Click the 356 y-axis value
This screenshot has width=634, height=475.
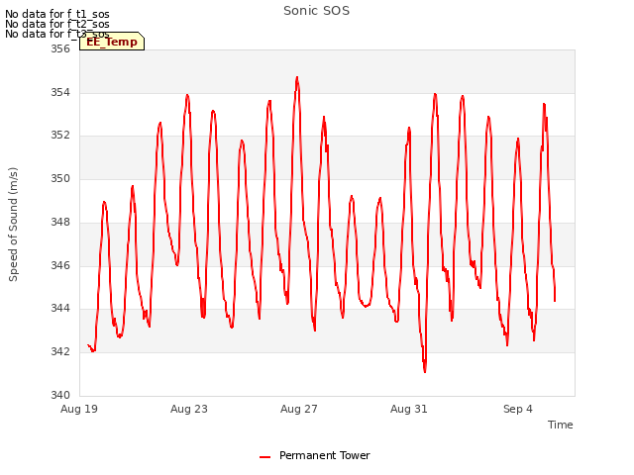[x=60, y=48]
